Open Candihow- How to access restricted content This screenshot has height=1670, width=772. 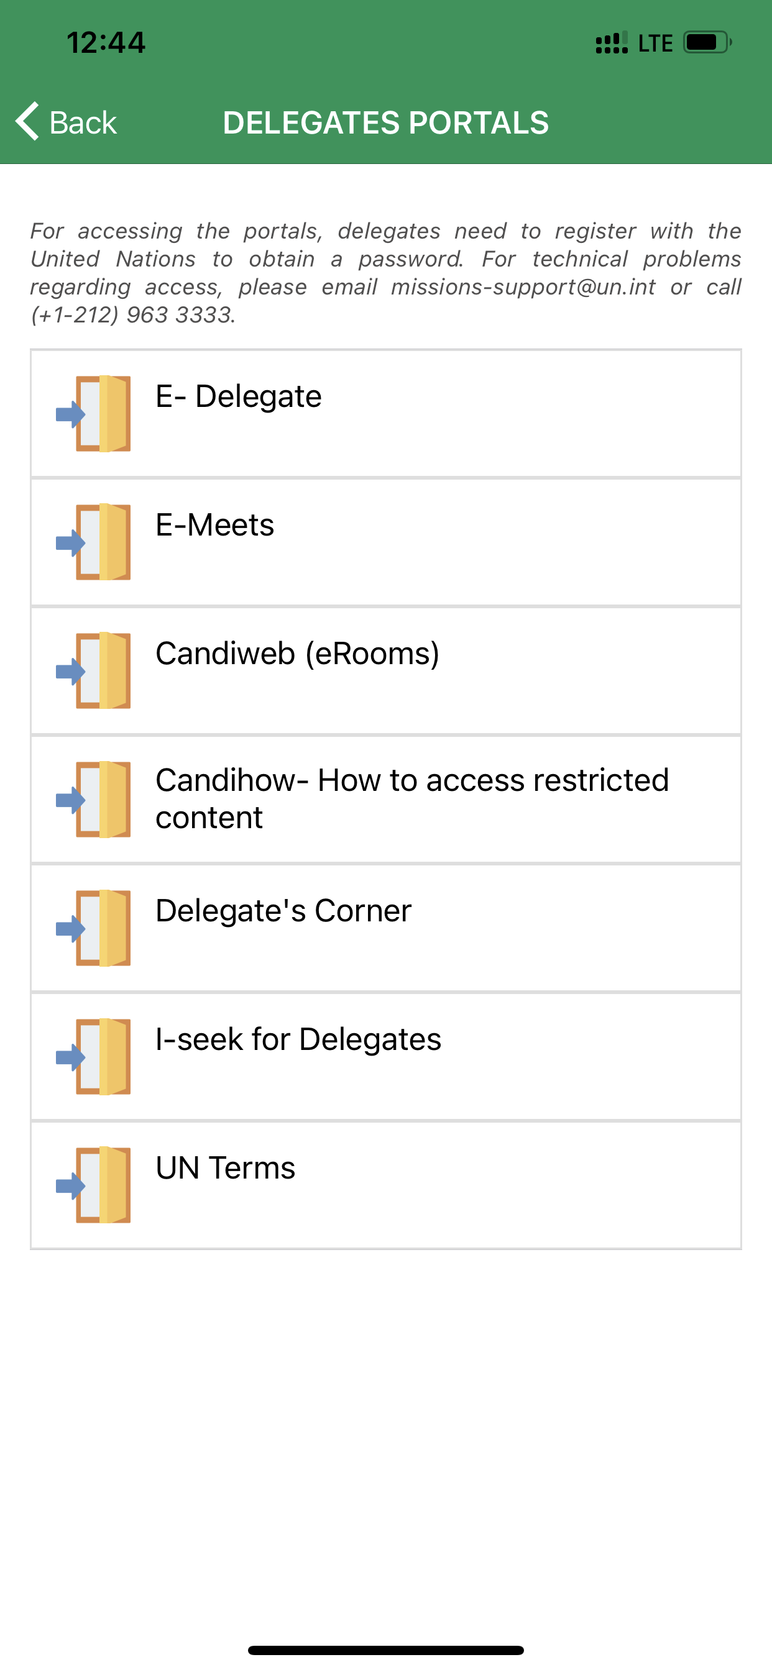point(411,799)
